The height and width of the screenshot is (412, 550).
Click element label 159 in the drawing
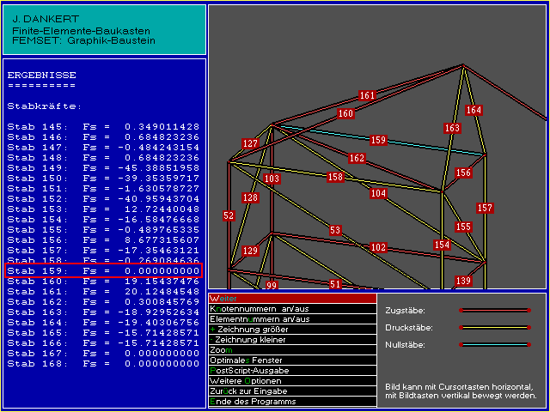click(378, 140)
